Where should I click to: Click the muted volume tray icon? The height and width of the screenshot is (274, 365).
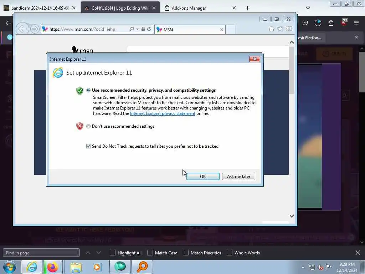(x=320, y=268)
